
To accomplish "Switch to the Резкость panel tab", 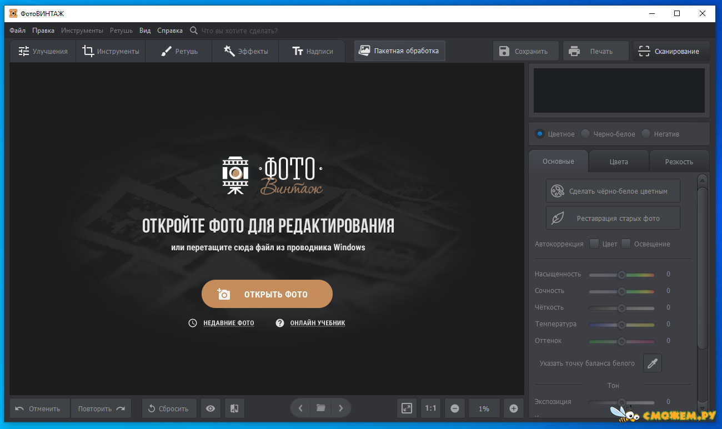I will [679, 161].
